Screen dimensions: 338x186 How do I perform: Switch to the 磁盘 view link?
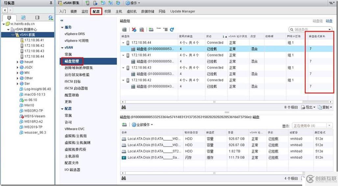(x=329, y=21)
